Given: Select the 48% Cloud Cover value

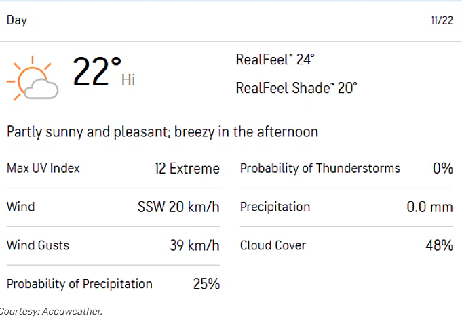Looking at the screenshot, I should pyautogui.click(x=440, y=245).
